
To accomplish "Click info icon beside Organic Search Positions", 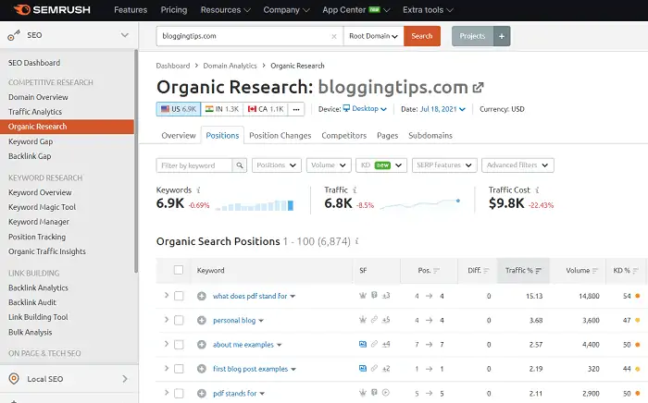I will point(357,241).
